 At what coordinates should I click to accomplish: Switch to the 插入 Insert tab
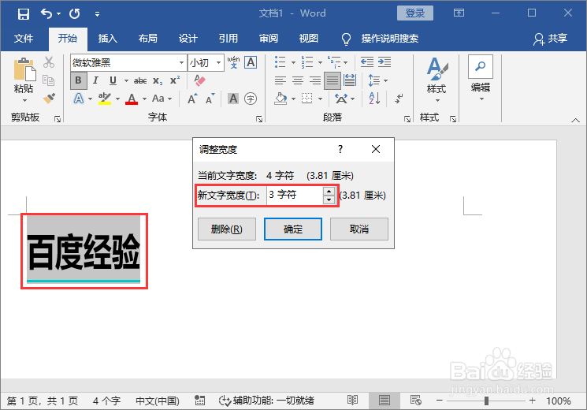108,38
